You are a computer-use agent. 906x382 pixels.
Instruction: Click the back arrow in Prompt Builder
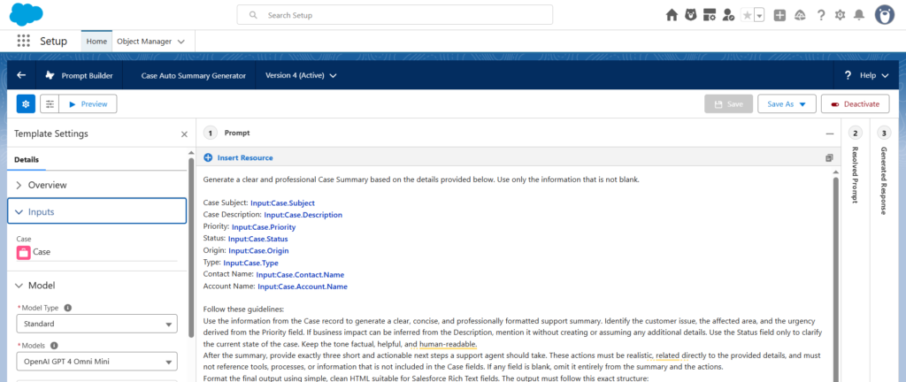(x=21, y=75)
